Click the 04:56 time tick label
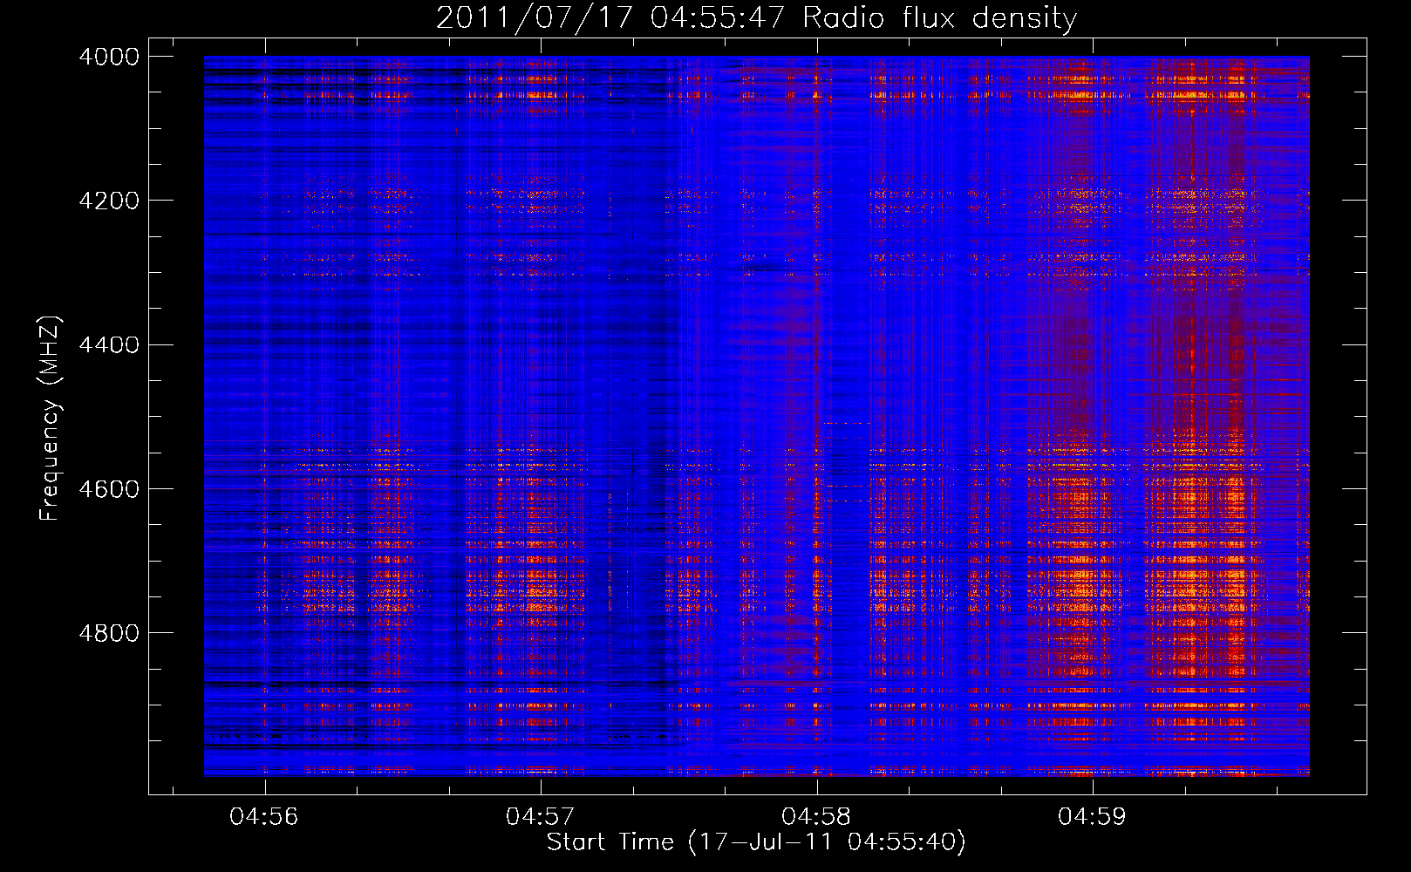Viewport: 1411px width, 872px height. coord(264,817)
